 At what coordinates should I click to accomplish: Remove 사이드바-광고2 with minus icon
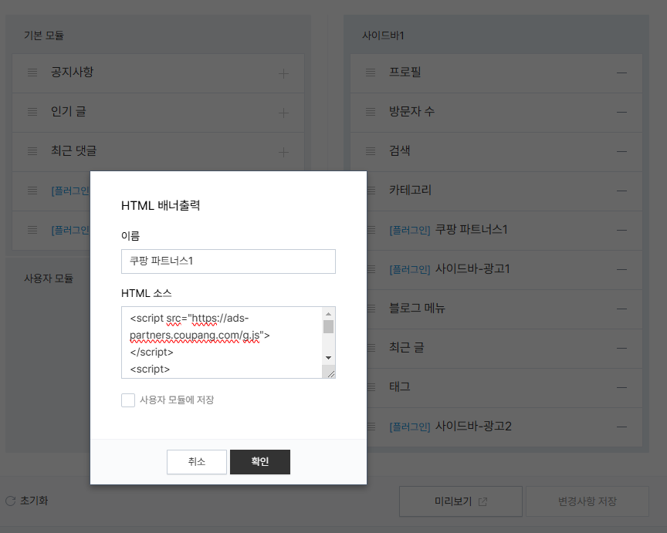point(621,427)
